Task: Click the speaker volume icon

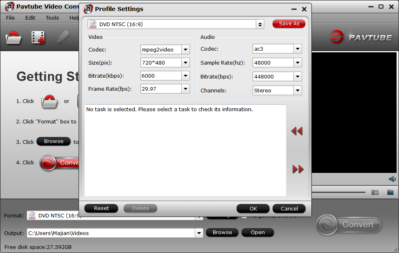Action: 392,179
